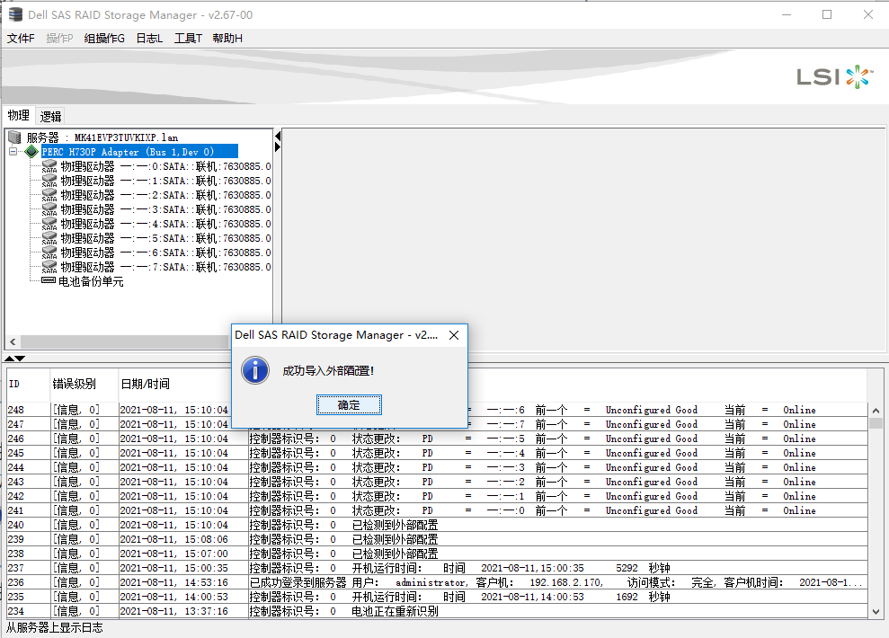Click SATA drive icon for slot 2

click(x=49, y=195)
